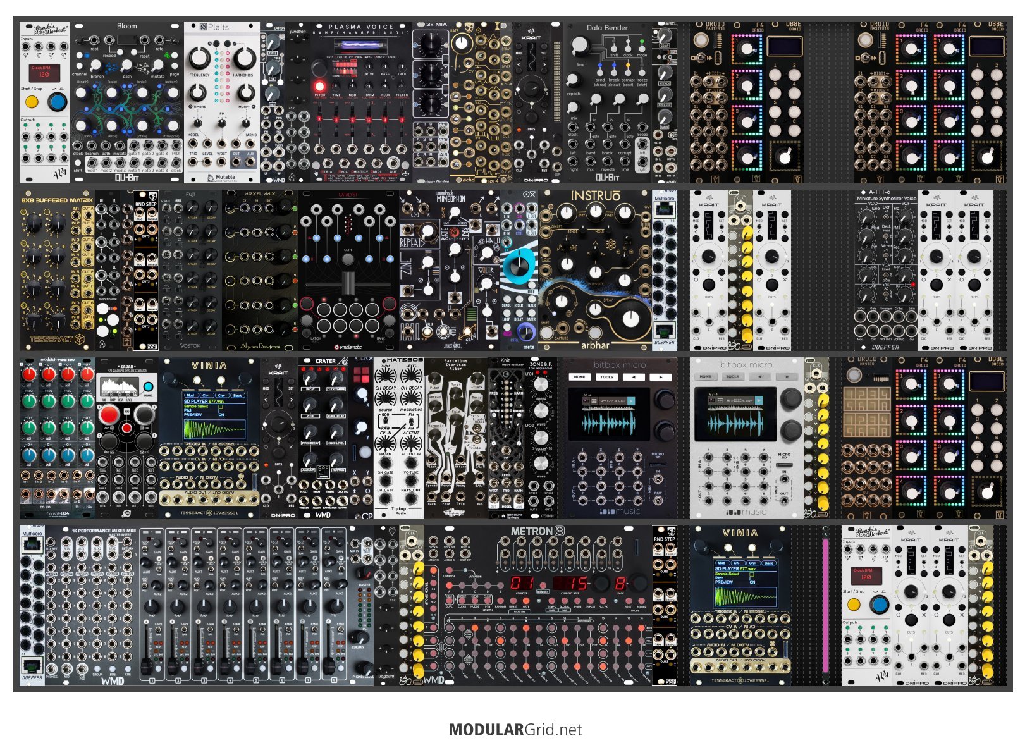Viewport: 1032px width, 743px height.
Task: Click the Mutable Instruments logo on Plaits
Action: [x=221, y=178]
